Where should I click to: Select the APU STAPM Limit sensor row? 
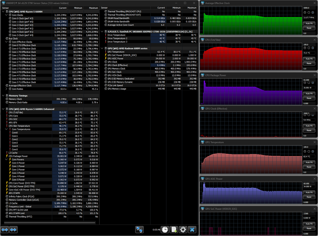click(50, 214)
